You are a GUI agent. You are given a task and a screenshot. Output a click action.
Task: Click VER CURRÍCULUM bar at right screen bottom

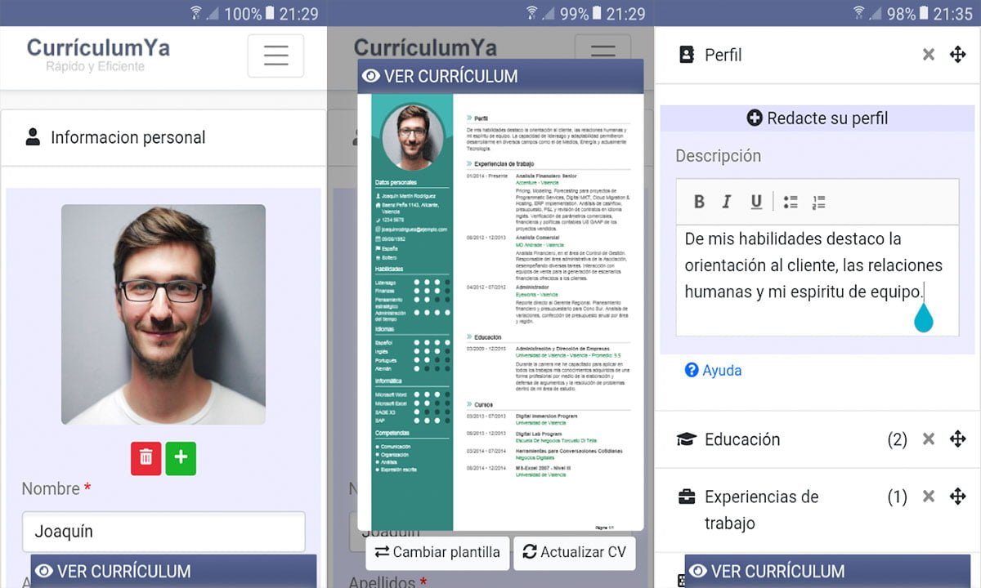click(827, 571)
